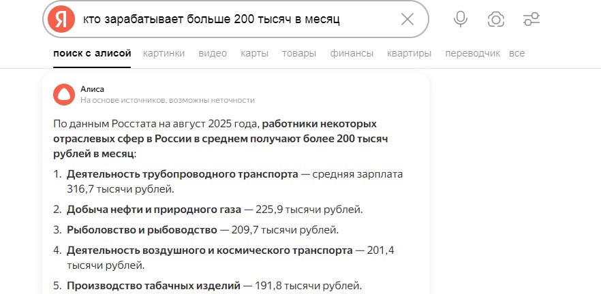
Task: Open the 'финансы' tab
Action: pyautogui.click(x=352, y=54)
